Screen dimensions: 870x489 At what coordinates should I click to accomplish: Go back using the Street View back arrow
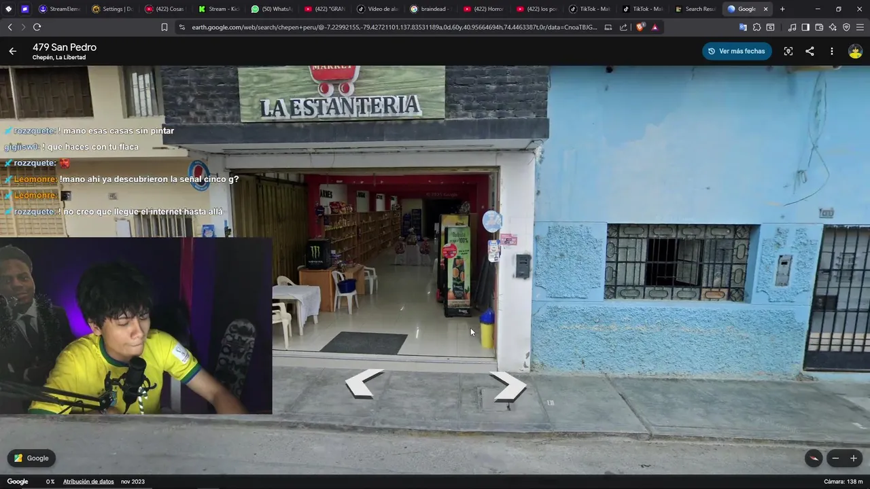pyautogui.click(x=12, y=51)
